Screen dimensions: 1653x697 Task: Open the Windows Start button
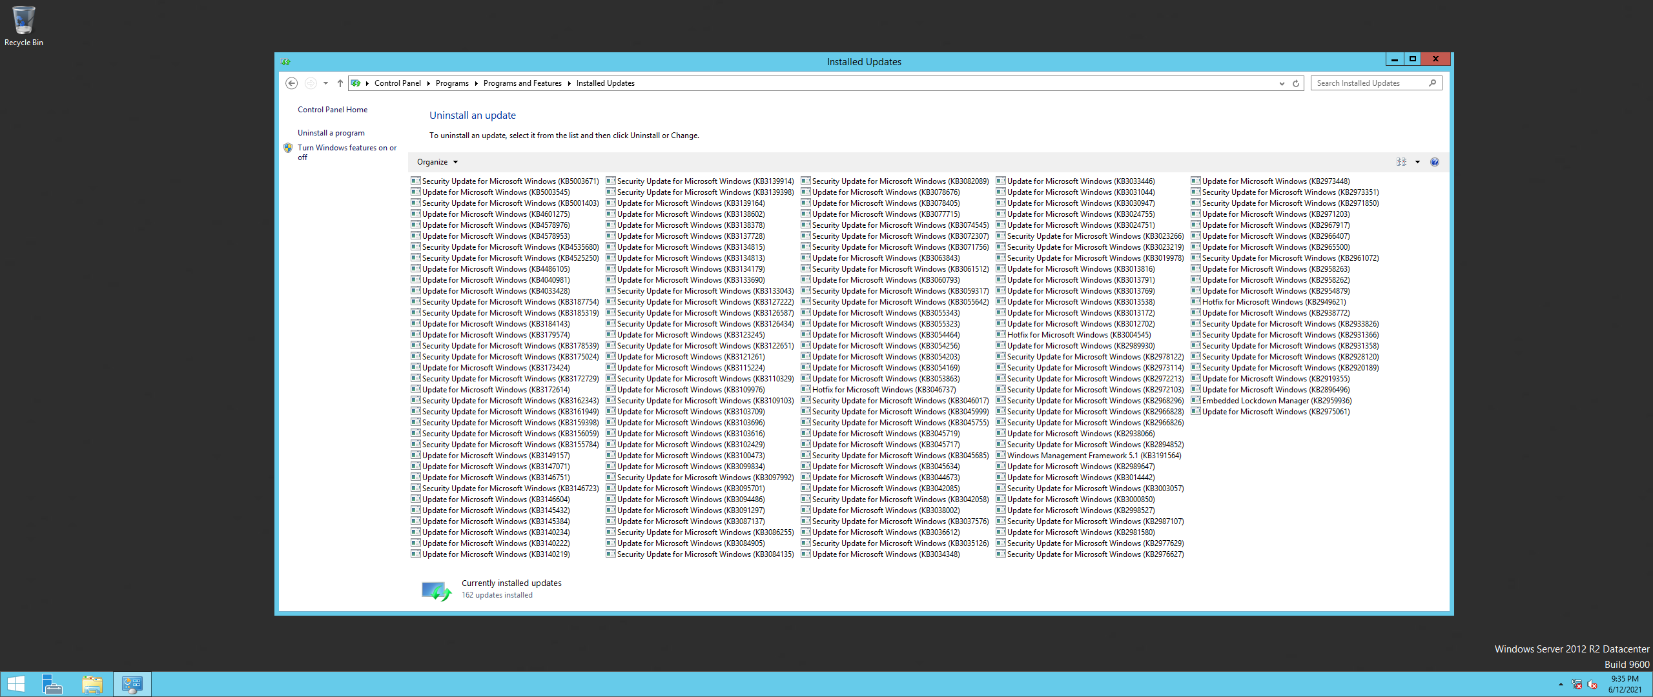pos(16,684)
